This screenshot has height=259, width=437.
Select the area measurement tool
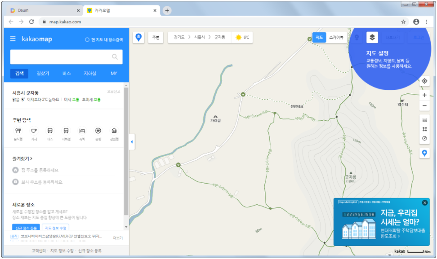pos(424,129)
